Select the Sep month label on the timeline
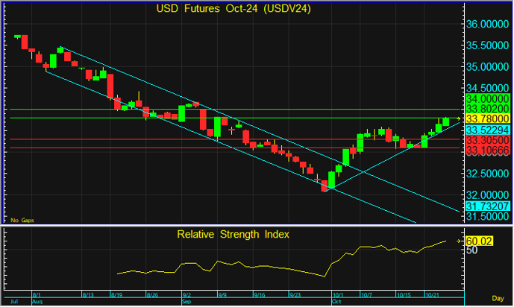Viewport: 514px width, 307px height. click(187, 302)
